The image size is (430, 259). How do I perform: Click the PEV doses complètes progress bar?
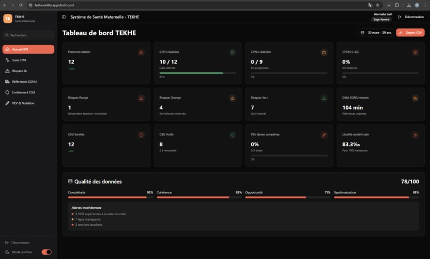pos(289,155)
